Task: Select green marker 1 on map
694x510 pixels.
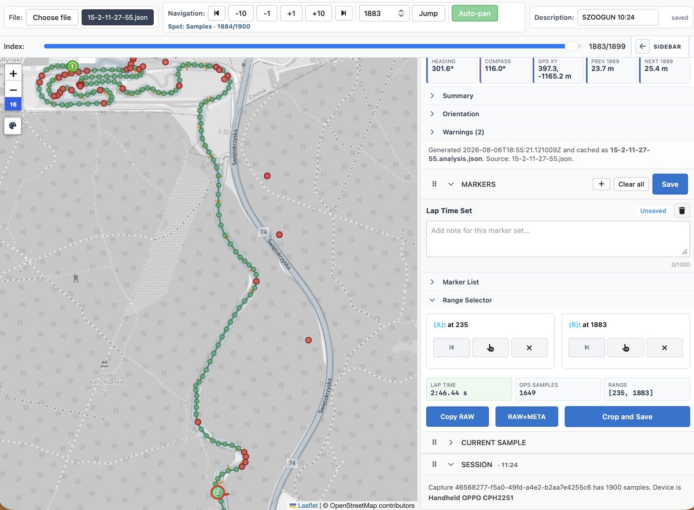Action: [x=72, y=66]
